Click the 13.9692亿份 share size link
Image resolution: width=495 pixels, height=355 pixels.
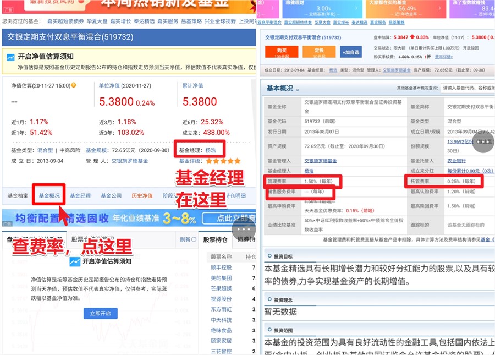[x=460, y=141]
